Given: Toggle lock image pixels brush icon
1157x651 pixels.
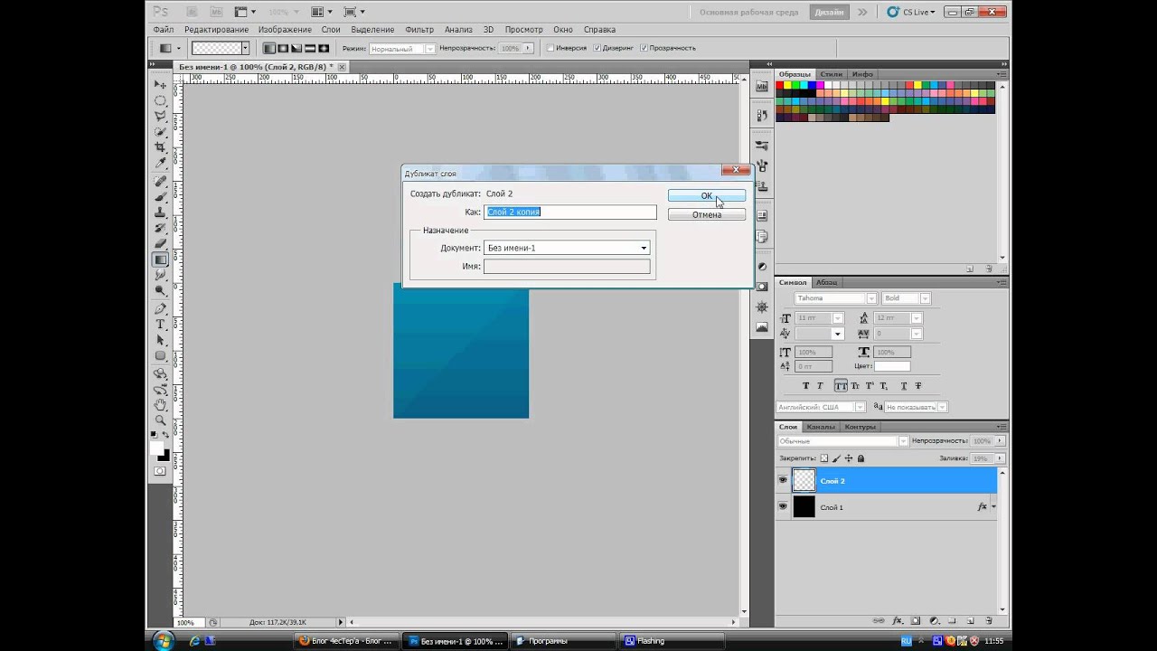Looking at the screenshot, I should point(836,458).
